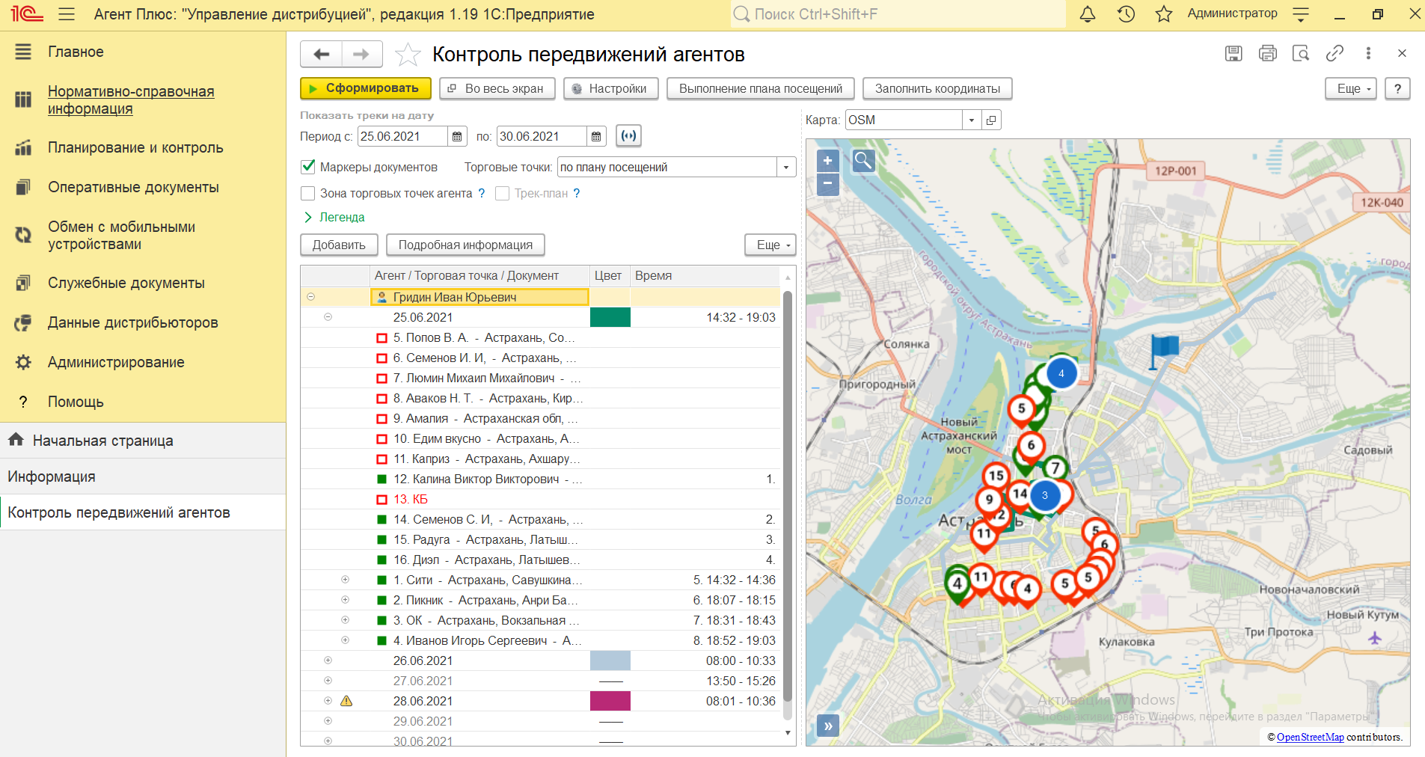Select blue cluster marker numbered 4
1425x757 pixels.
tap(1061, 373)
